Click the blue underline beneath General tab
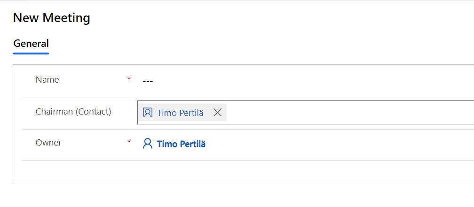Viewport: 474px width, 207px height. 31,54
